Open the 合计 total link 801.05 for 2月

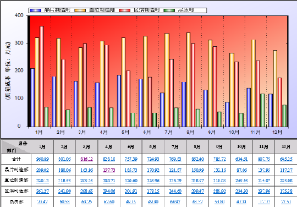64,159
